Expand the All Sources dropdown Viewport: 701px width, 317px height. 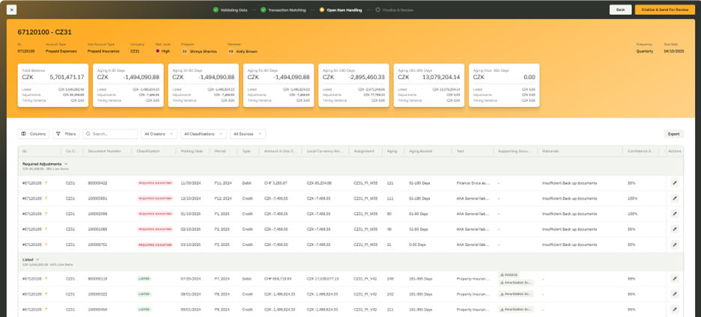249,134
